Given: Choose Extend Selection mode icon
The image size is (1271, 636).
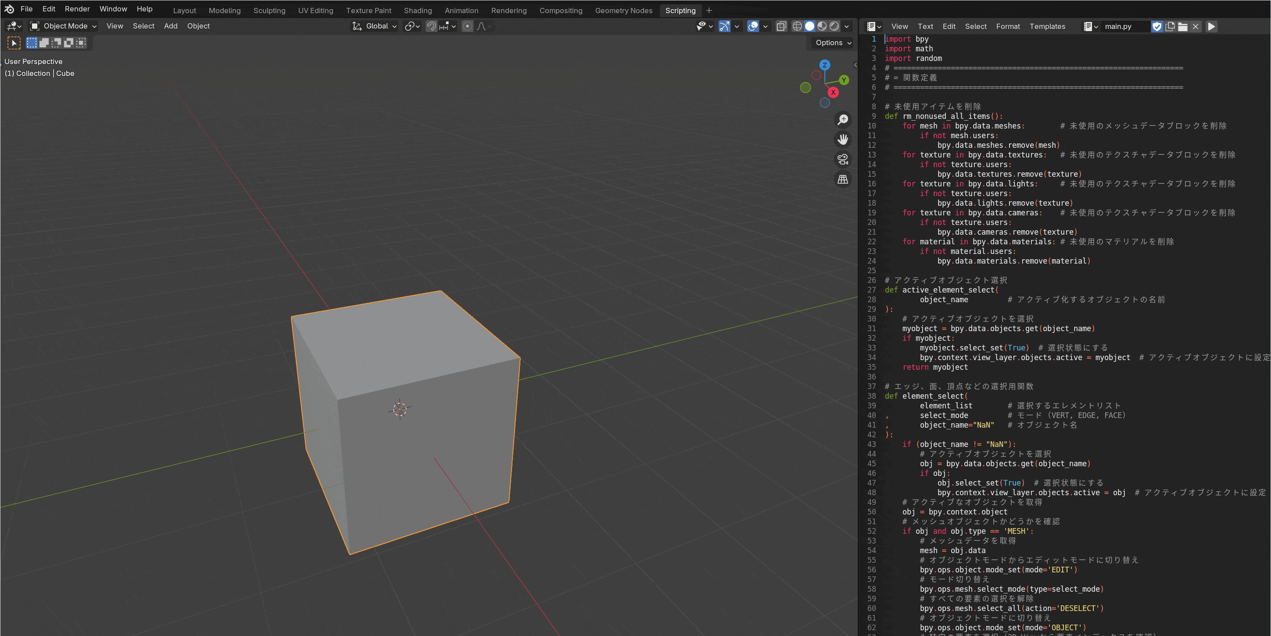Looking at the screenshot, I should tap(44, 43).
